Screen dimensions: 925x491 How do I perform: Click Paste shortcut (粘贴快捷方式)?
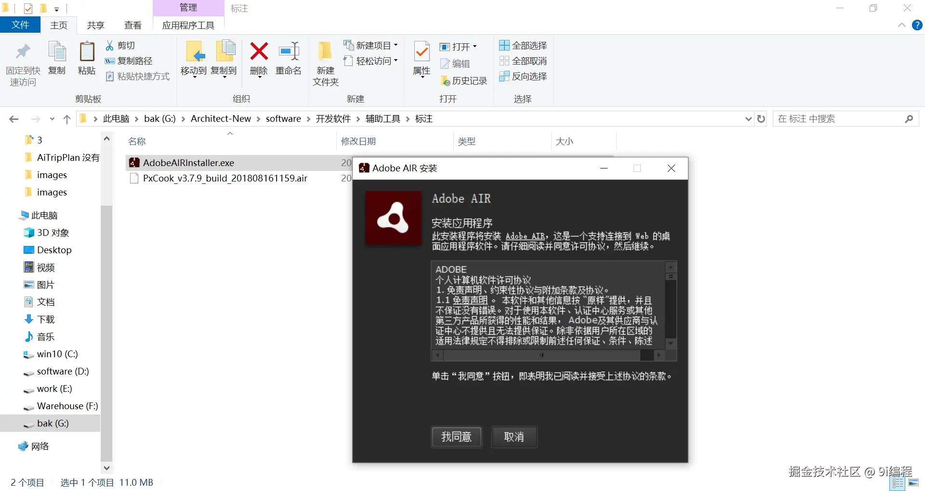click(138, 76)
